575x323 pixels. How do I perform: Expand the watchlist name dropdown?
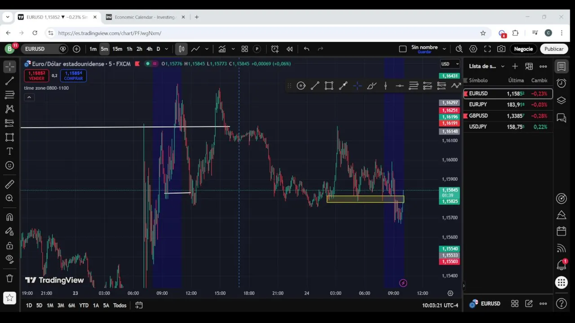(503, 66)
